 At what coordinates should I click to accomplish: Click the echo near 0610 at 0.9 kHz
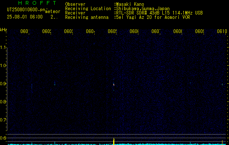222,84
